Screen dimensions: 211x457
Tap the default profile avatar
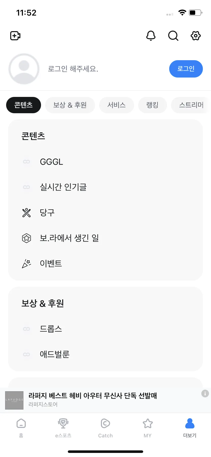[24, 69]
